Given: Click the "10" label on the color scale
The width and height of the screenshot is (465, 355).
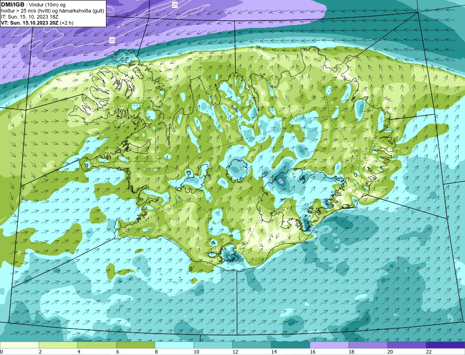Looking at the screenshot, I should coord(196,352).
